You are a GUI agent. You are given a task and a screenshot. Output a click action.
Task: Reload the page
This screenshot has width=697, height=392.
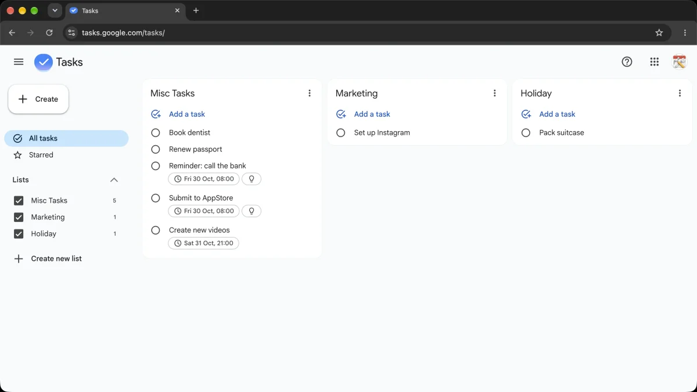49,33
